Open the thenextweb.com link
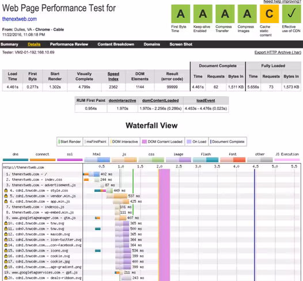Viewport: 303px width, 281px height. (x=20, y=19)
